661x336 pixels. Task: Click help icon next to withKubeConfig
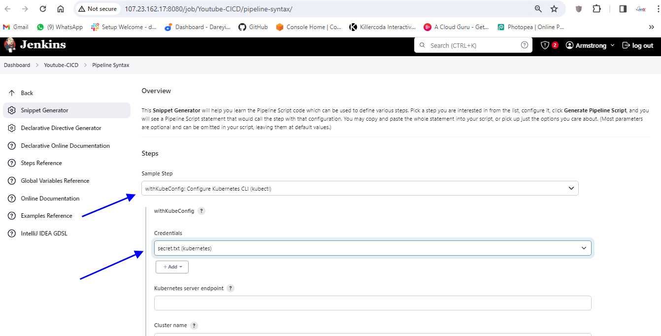201,211
